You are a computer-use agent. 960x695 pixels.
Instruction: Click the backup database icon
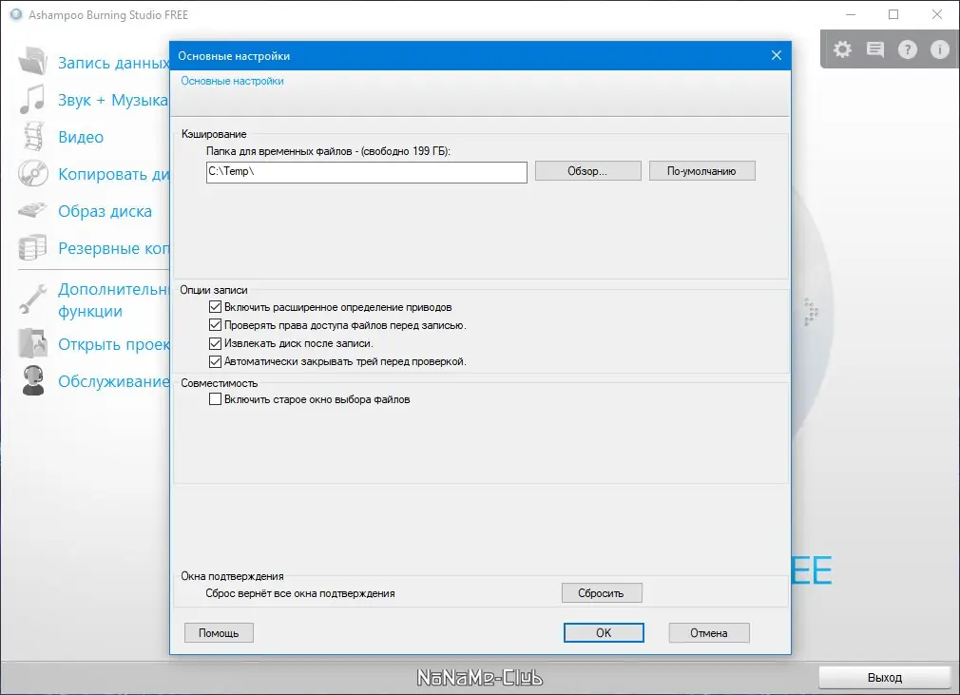click(32, 247)
